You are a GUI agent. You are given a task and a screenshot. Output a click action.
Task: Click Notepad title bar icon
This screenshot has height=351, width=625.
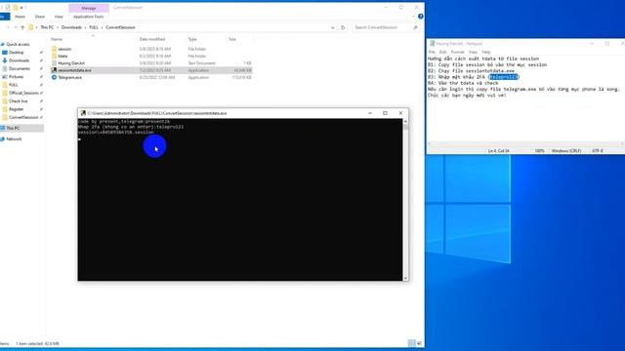tap(432, 43)
